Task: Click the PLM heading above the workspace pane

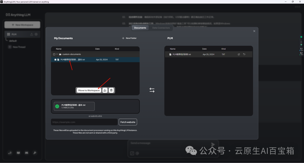Action: click(170, 38)
